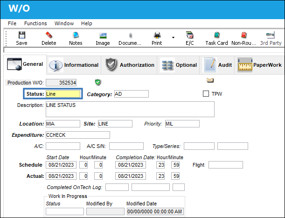Click the Flight field
Image resolution: width=285 pixels, height=218 pixels.
coord(226,165)
